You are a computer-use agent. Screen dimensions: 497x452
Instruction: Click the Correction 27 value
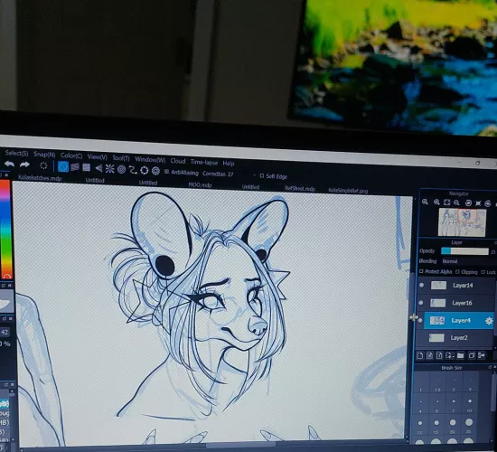pyautogui.click(x=218, y=174)
